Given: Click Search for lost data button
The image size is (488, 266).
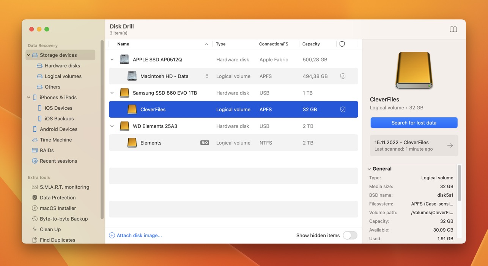Looking at the screenshot, I should click(414, 123).
